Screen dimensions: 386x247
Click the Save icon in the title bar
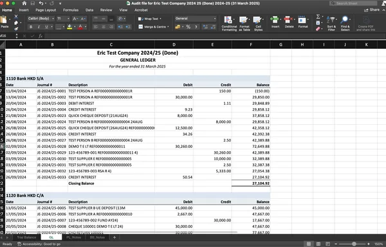33,3
